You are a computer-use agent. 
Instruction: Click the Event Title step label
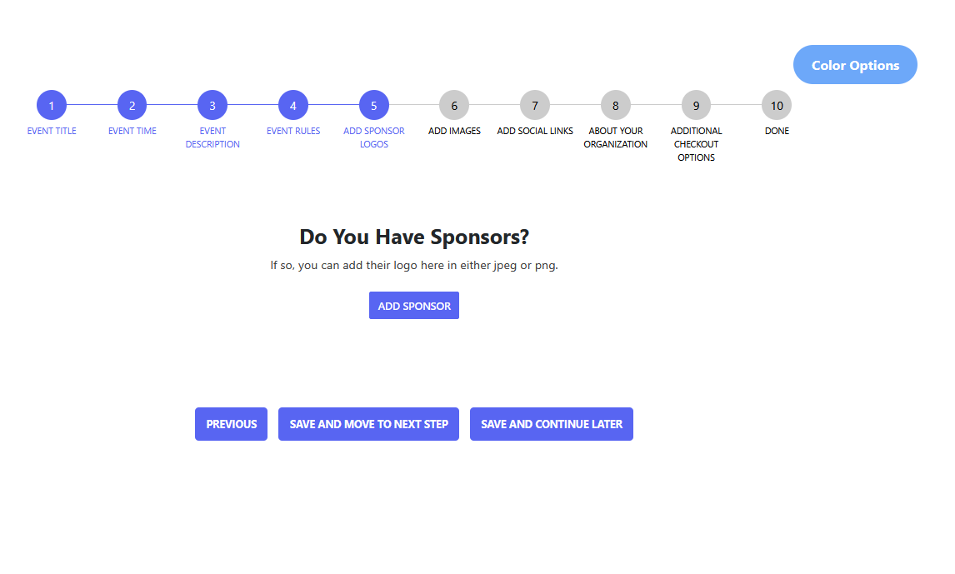pos(52,131)
